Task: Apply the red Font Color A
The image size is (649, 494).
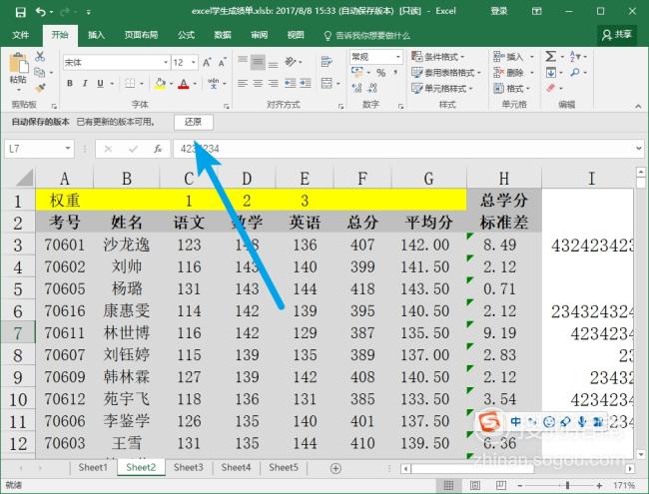Action: point(184,83)
